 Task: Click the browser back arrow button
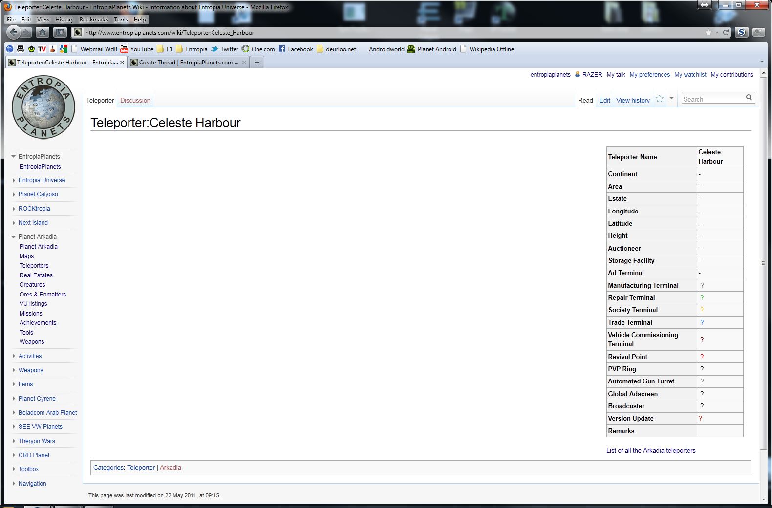14,33
